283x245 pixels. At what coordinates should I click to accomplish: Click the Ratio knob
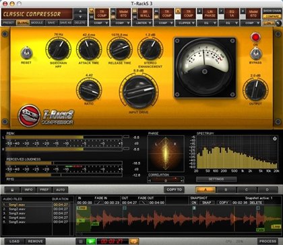pyautogui.click(x=89, y=90)
